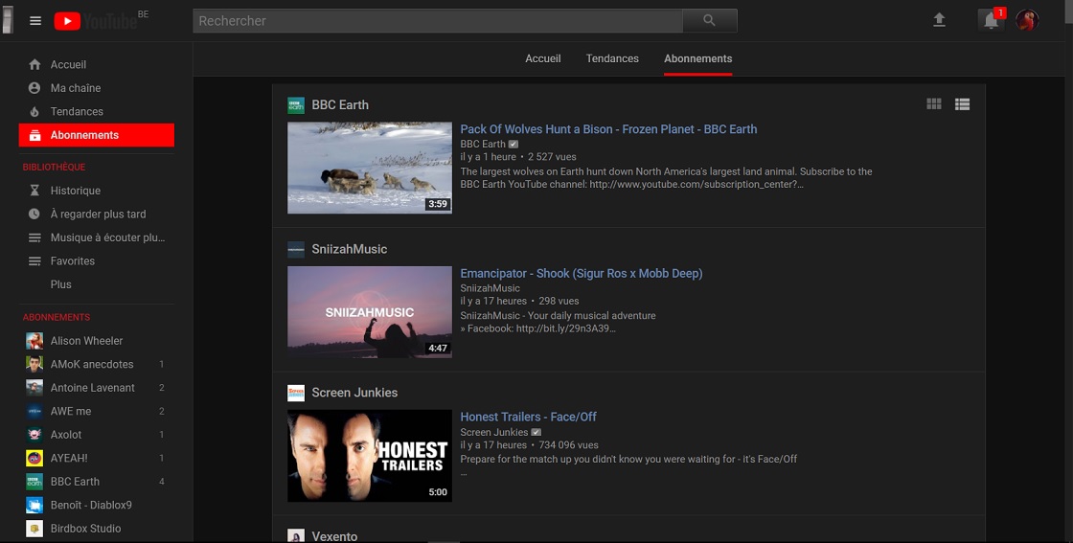The width and height of the screenshot is (1073, 543).
Task: Open the Pack Of Wolves video title
Action: coord(608,129)
